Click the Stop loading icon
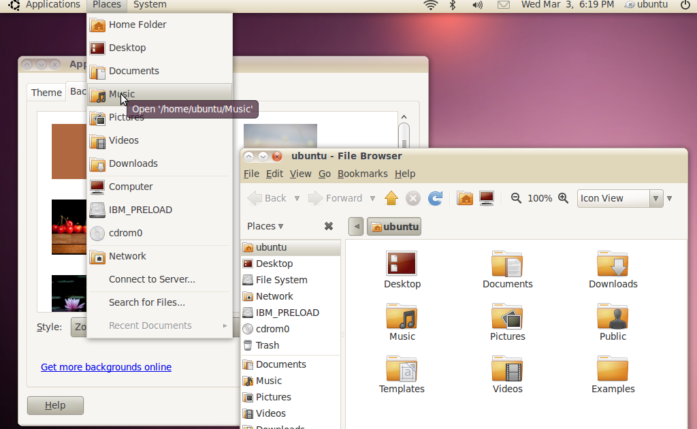 point(413,198)
